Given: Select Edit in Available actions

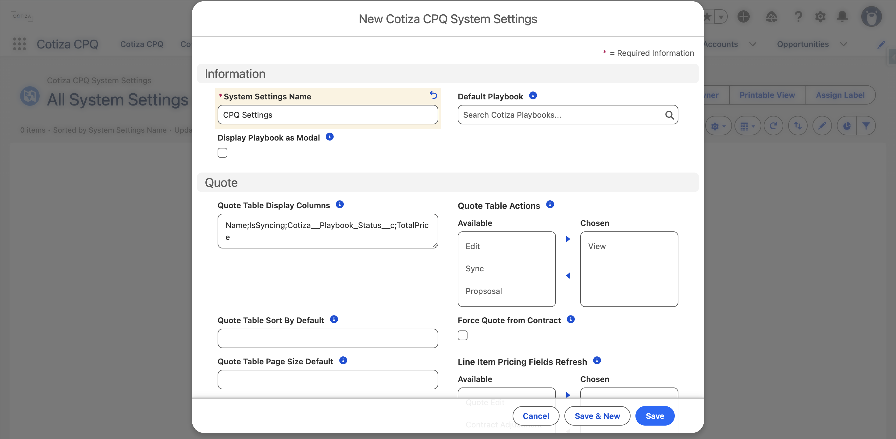Looking at the screenshot, I should (x=507, y=246).
